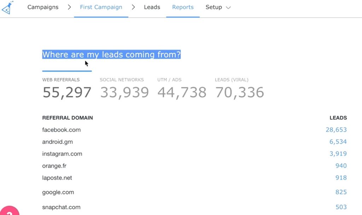Screen dimensions: 362x215
Task: Select the Web Referrals metric 55,297
Action: [67, 89]
